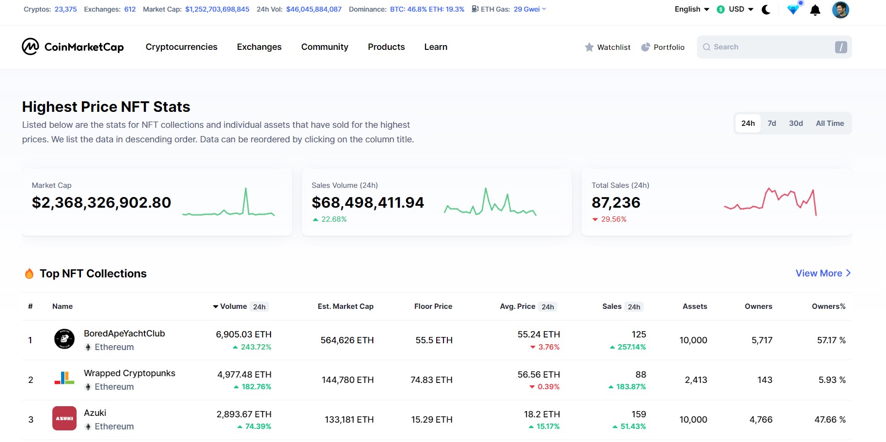
Task: Click the search magnifier icon
Action: [x=707, y=47]
